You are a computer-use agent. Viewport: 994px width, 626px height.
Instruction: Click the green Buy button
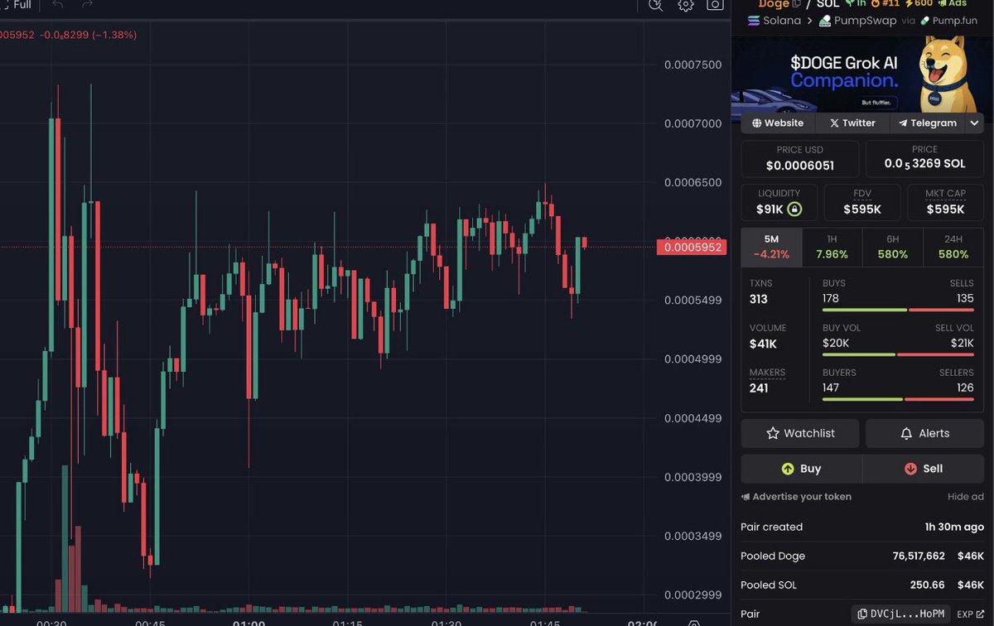(x=801, y=469)
